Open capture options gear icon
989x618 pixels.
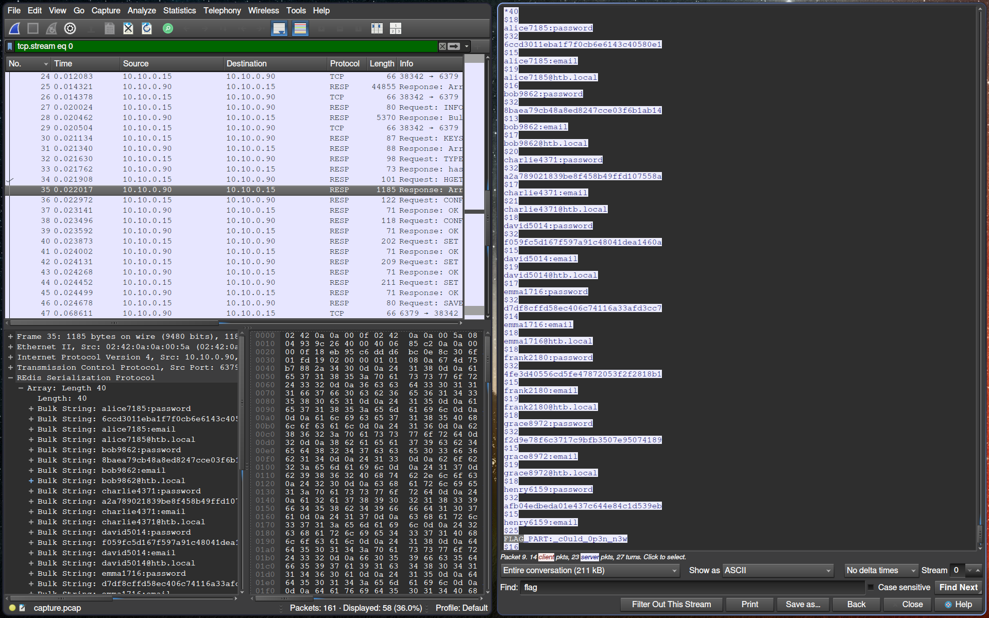click(x=70, y=29)
